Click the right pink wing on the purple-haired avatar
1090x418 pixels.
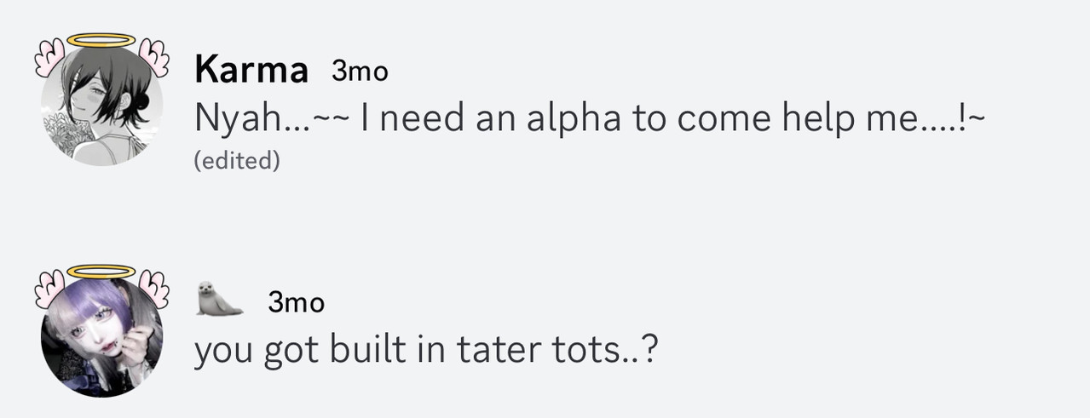(x=153, y=288)
